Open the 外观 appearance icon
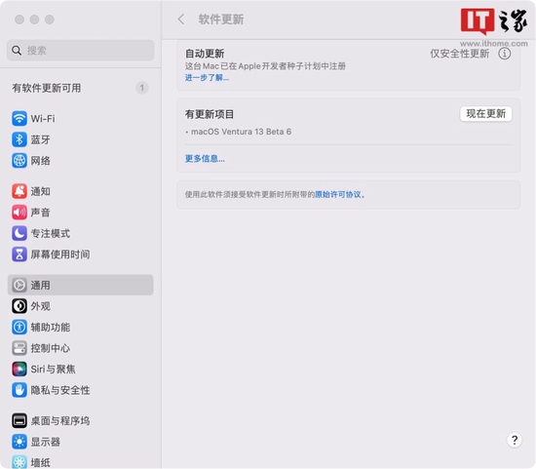Viewport: 536px width, 469px height. click(19, 306)
